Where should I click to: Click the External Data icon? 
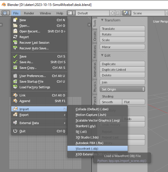[x=15, y=123]
